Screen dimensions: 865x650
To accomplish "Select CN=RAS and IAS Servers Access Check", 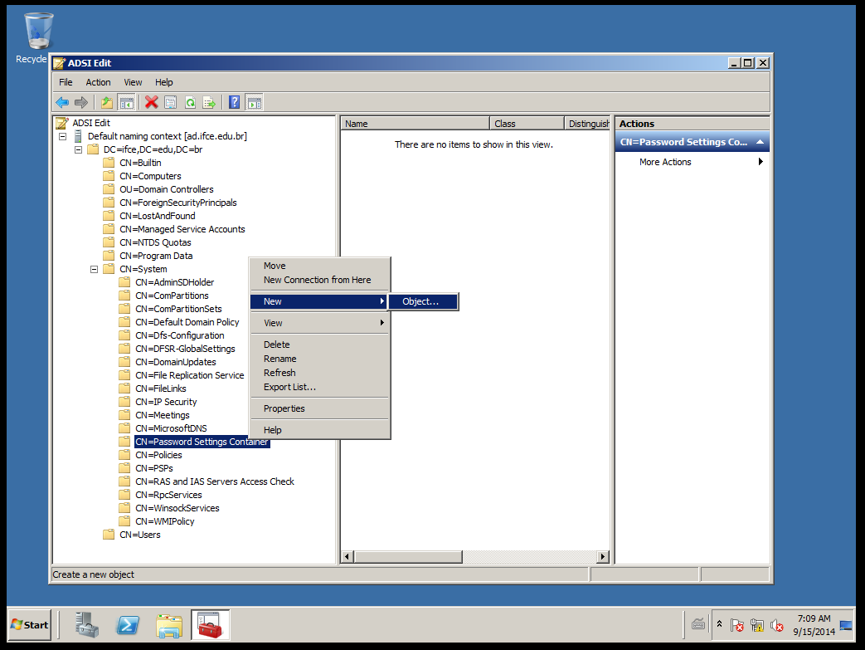I will 215,481.
